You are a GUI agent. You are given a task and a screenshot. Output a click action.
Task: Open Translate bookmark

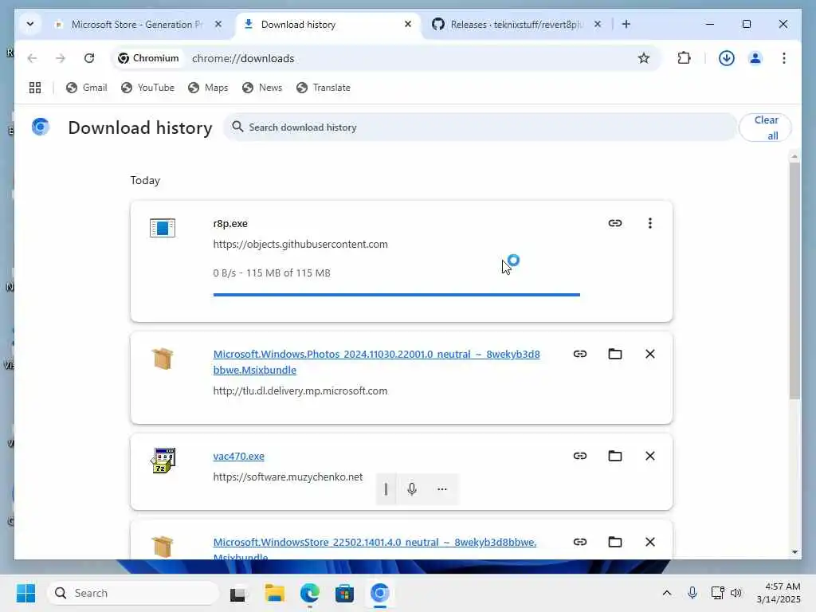tap(324, 88)
